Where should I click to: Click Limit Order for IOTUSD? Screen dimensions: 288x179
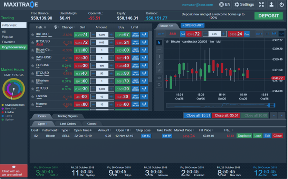click(x=135, y=89)
